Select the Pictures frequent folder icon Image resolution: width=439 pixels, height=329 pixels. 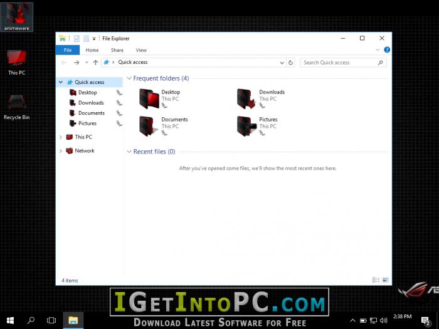pyautogui.click(x=246, y=126)
